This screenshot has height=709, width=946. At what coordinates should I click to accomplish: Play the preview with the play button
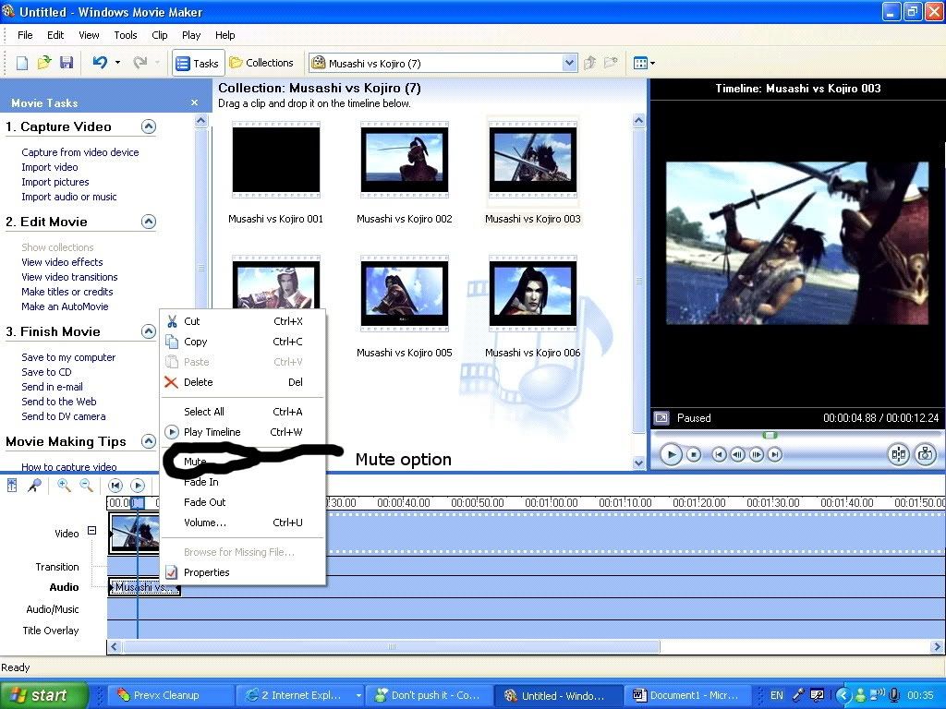coord(671,454)
